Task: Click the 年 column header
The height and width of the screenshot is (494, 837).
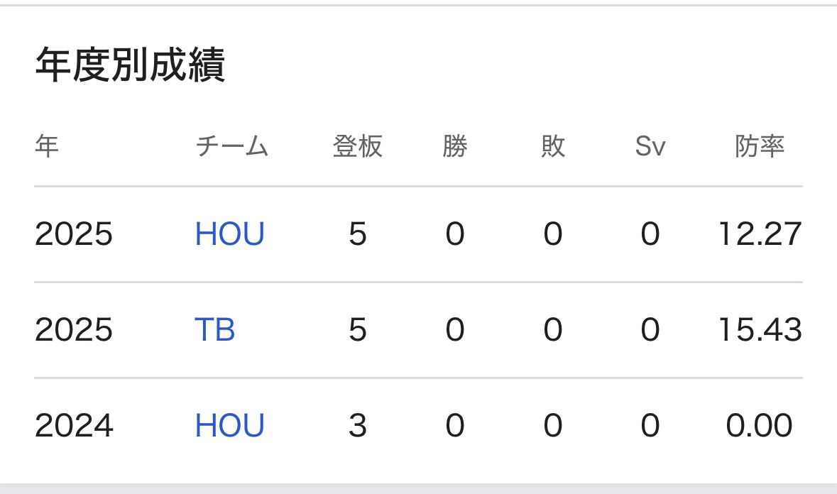Action: tap(47, 147)
